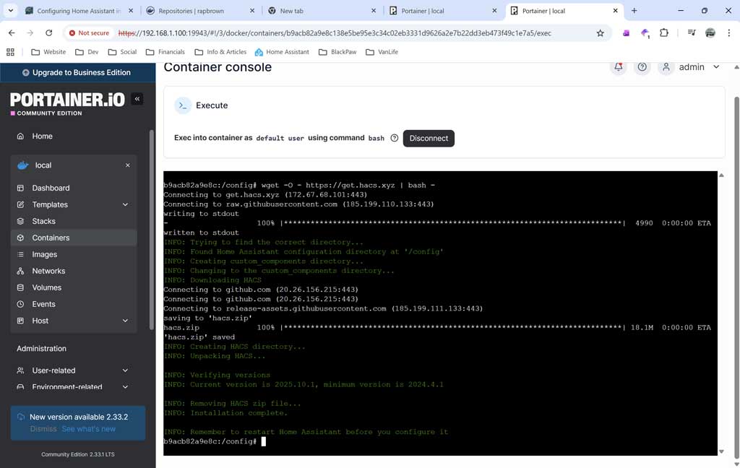Open the apps grid in bookmarks bar
The height and width of the screenshot is (468, 740).
coord(10,52)
